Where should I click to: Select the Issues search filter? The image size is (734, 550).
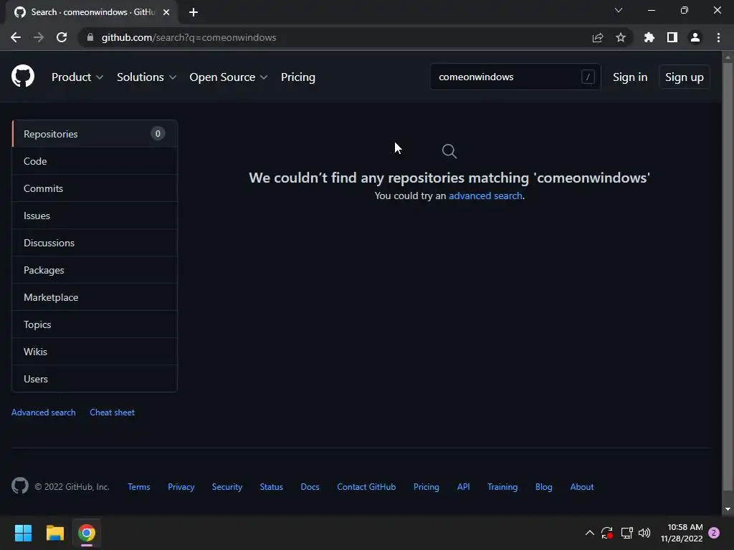(95, 216)
